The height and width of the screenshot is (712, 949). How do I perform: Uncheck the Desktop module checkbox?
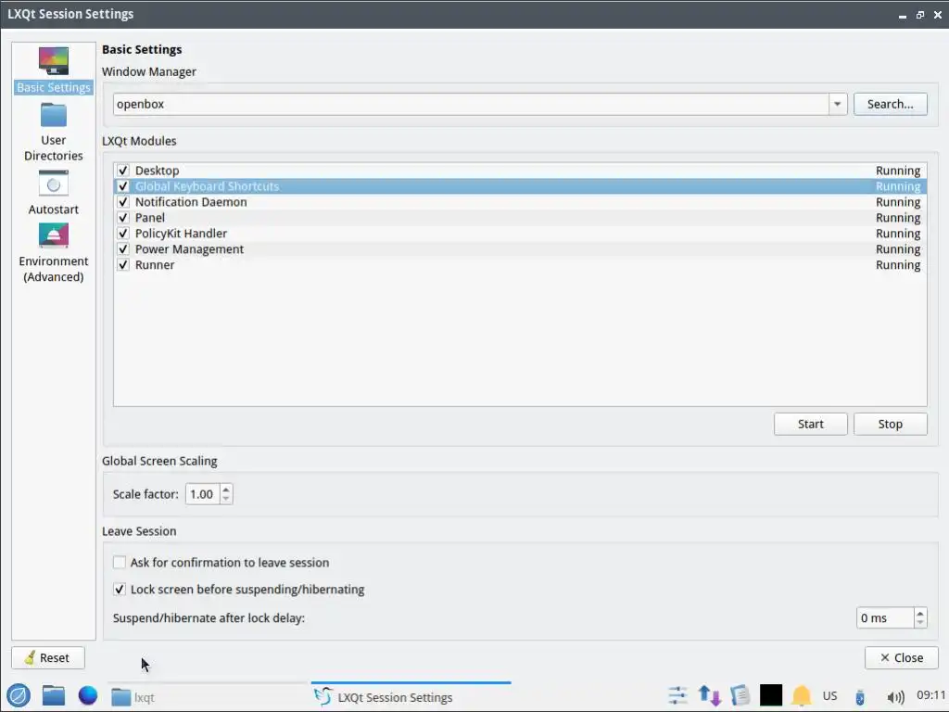[x=123, y=171]
